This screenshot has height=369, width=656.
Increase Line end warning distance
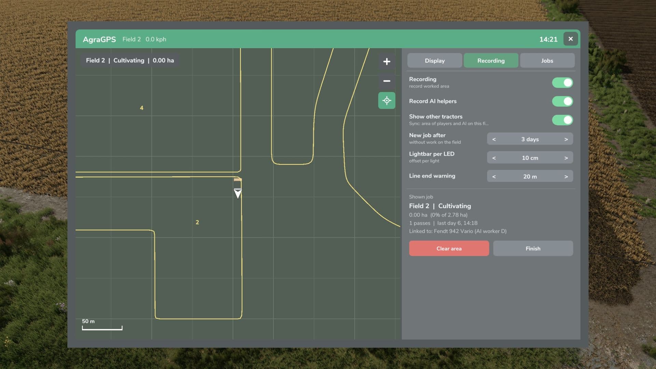[566, 177]
